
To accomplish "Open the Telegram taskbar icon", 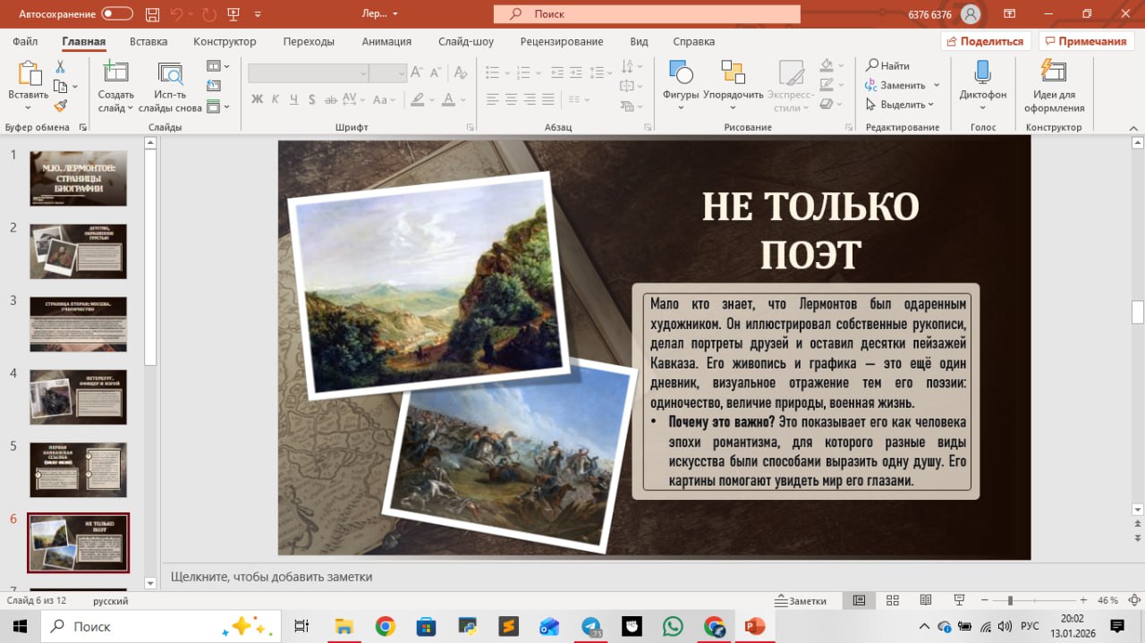I will tap(591, 626).
